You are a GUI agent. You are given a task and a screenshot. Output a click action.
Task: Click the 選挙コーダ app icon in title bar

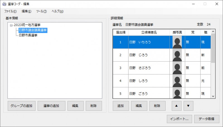(4, 4)
